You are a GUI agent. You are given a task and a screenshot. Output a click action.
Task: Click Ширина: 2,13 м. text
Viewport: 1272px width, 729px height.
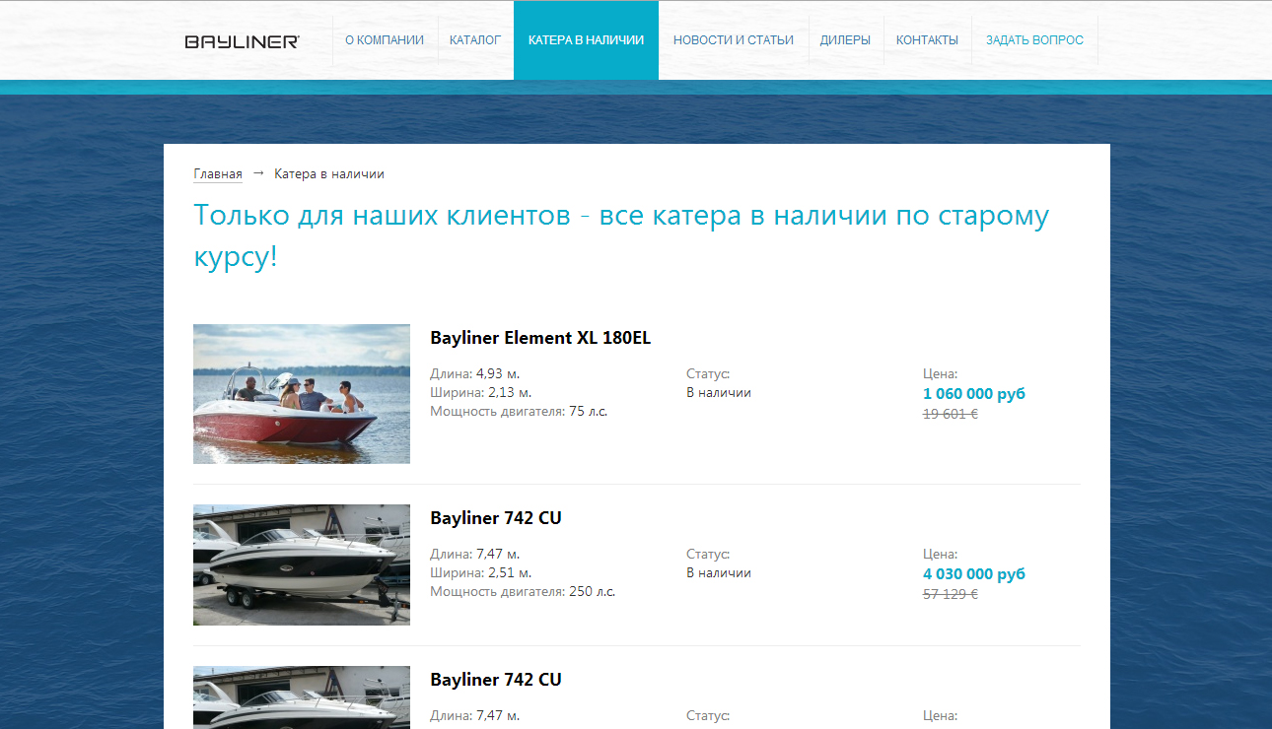click(481, 392)
